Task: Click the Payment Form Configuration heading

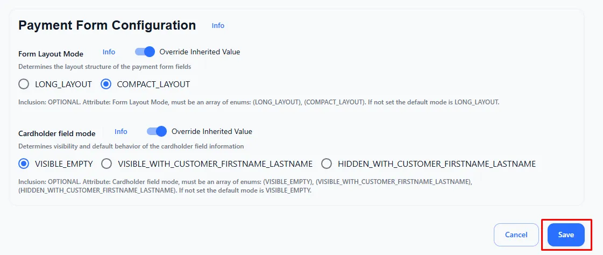Action: point(107,25)
